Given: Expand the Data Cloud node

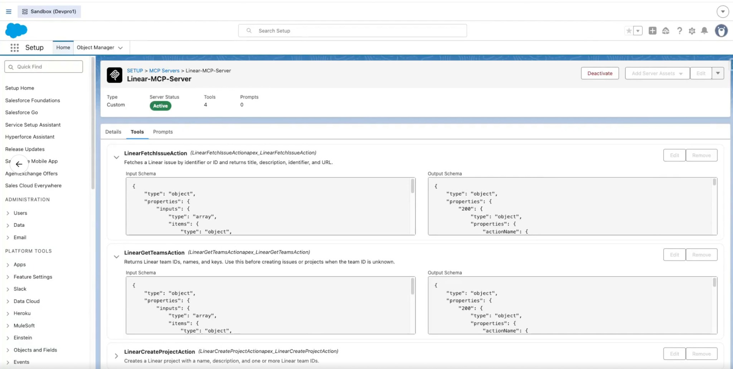Looking at the screenshot, I should click(8, 301).
